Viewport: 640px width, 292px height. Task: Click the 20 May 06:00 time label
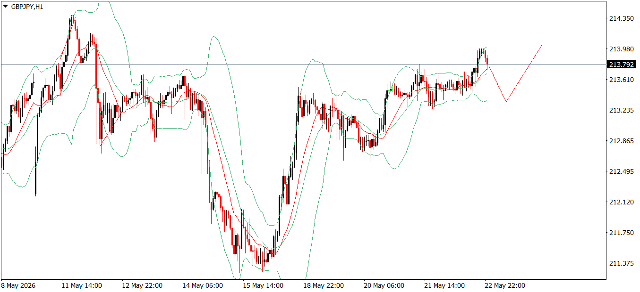pos(384,285)
